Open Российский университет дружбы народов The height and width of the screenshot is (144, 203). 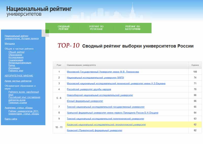[89, 89]
